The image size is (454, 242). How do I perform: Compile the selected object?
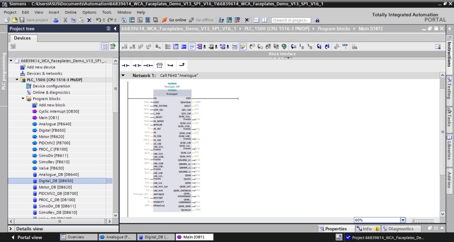[x=124, y=20]
